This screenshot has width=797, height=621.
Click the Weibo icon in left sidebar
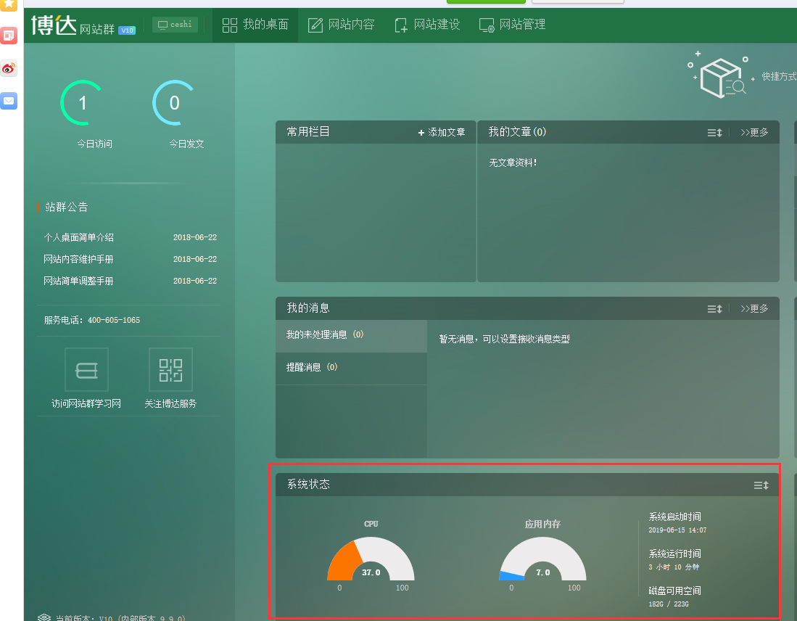tap(9, 68)
